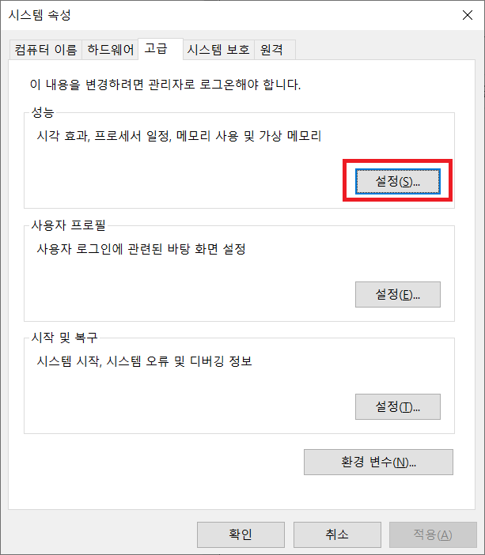Open 시작 및 복구 설정(T) button

pyautogui.click(x=397, y=406)
